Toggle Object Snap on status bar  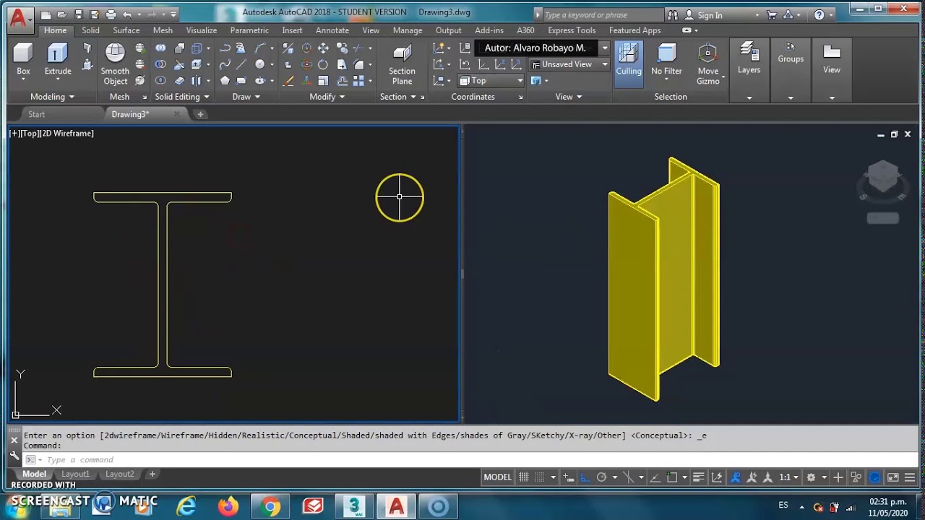(x=672, y=477)
